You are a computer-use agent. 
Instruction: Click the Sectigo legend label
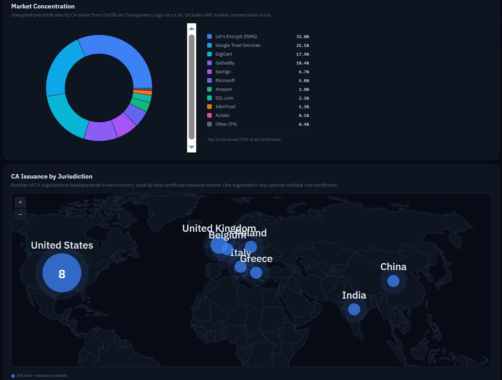click(223, 72)
